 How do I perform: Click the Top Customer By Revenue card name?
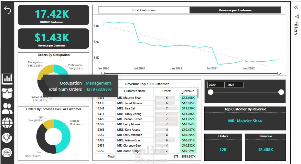tap(245, 121)
